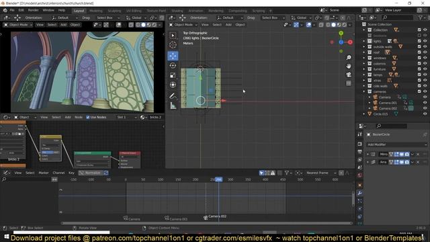Hide the windows collection with eye icon

pyautogui.click(x=425, y=58)
